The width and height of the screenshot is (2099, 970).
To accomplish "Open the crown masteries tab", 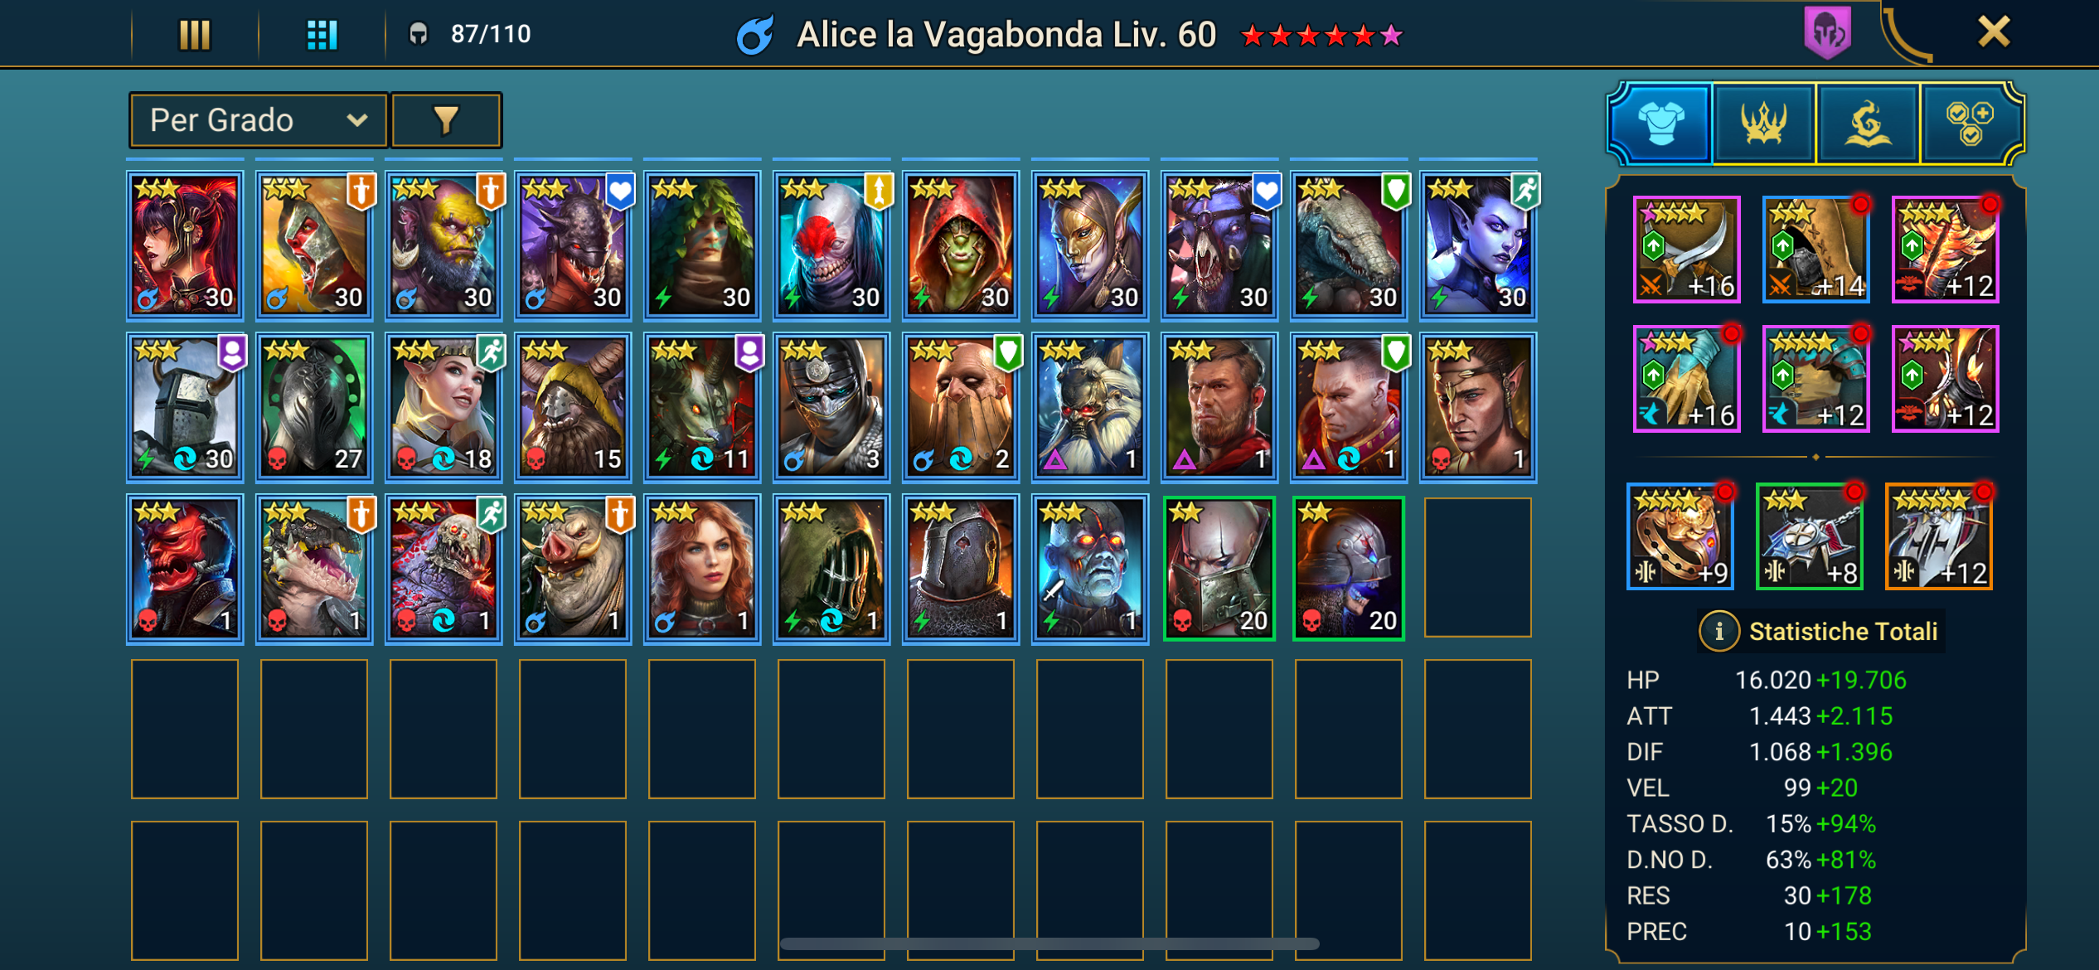I will point(1764,124).
